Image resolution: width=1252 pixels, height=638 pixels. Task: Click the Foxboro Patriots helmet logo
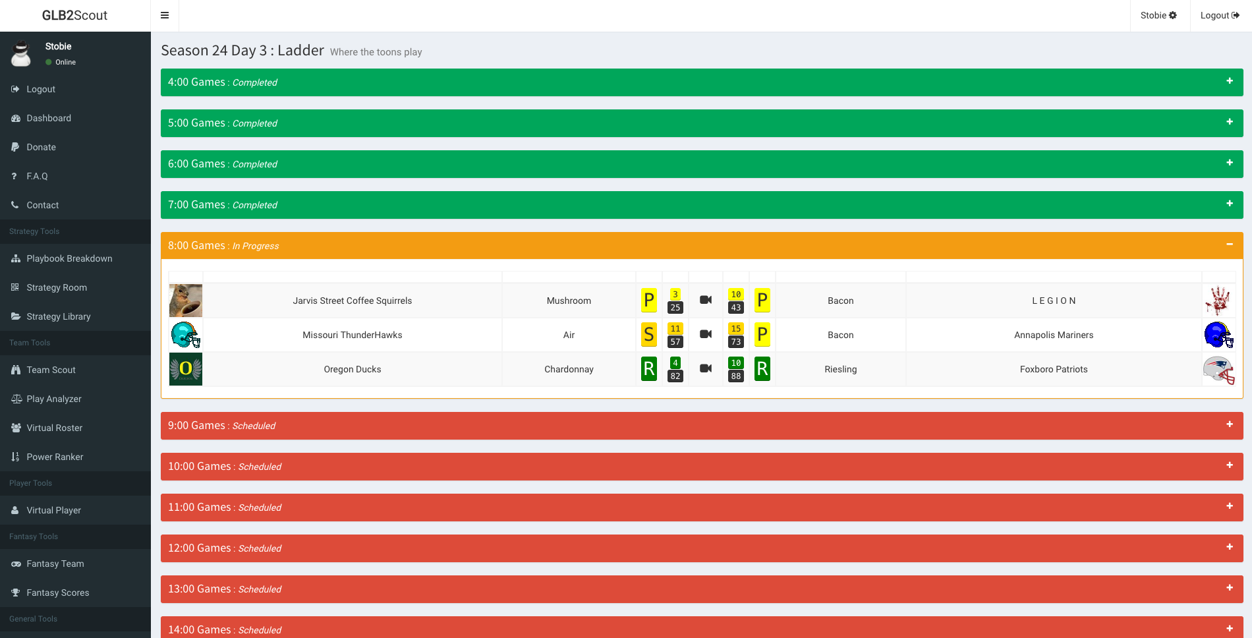(x=1218, y=370)
